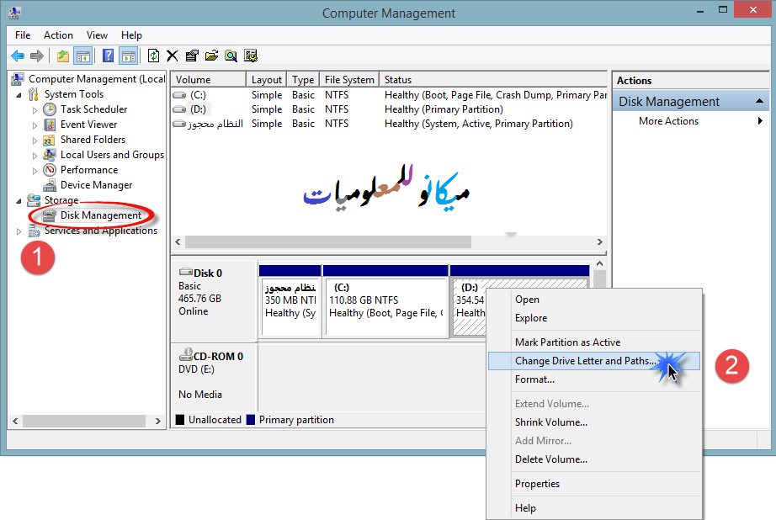The image size is (776, 520).
Task: Expand the Event Viewer node arrow
Action: (35, 125)
